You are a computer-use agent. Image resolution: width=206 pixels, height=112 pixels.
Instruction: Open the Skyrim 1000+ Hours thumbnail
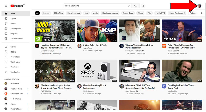[x=55, y=31]
